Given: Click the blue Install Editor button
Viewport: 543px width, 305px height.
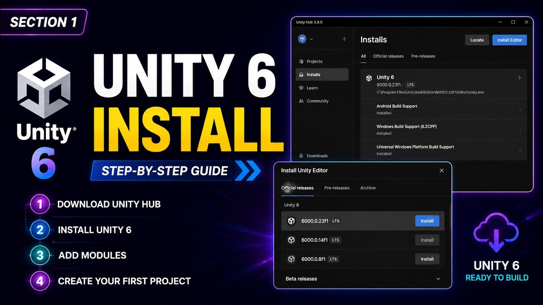Looking at the screenshot, I should (x=509, y=40).
